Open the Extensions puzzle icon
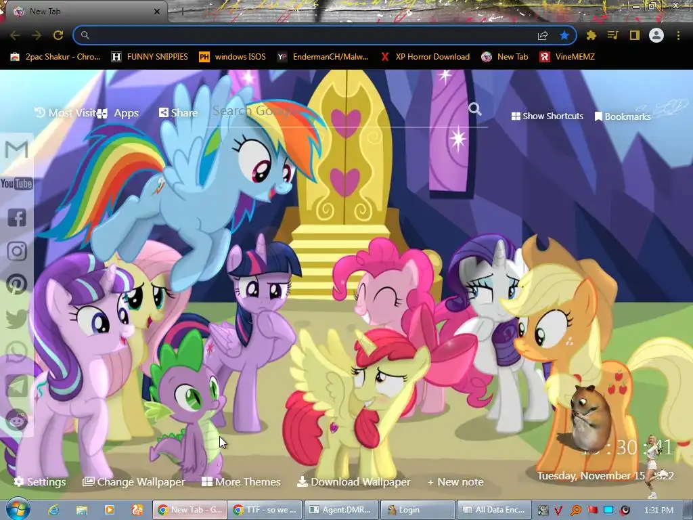This screenshot has height=520, width=693. 591,35
